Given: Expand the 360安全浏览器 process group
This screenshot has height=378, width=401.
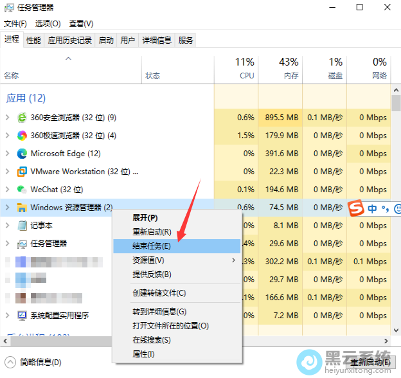Looking at the screenshot, I should [7, 118].
